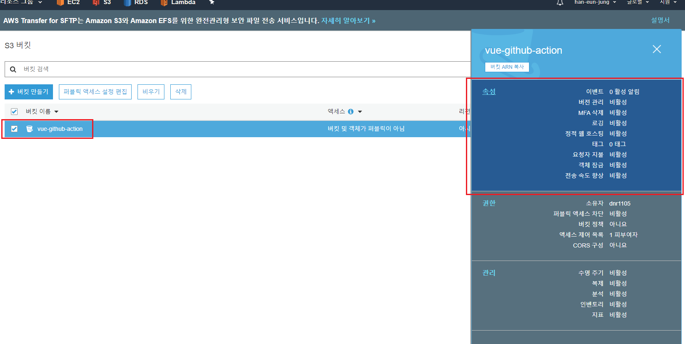
Task: Click the 버킷 정책 row
Action: (603, 224)
